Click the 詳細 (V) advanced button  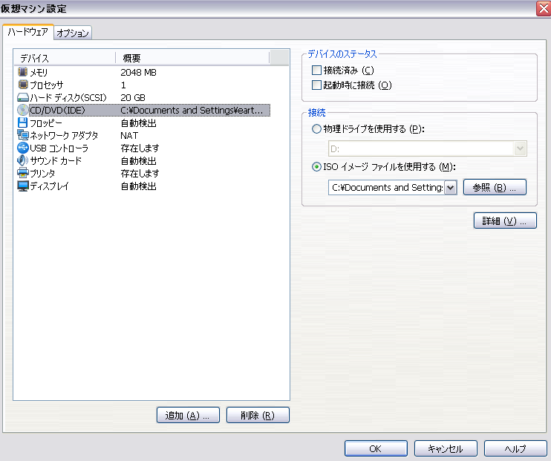[505, 220]
